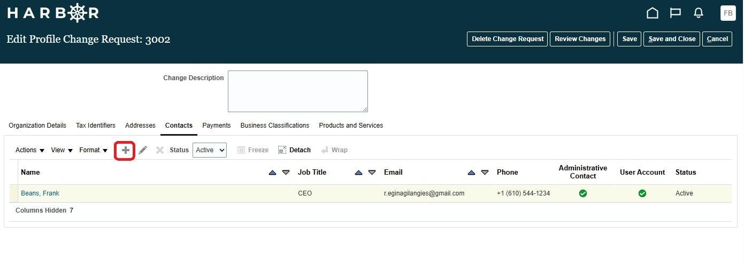
Task: Open the flag watchlist icon
Action: tap(675, 13)
